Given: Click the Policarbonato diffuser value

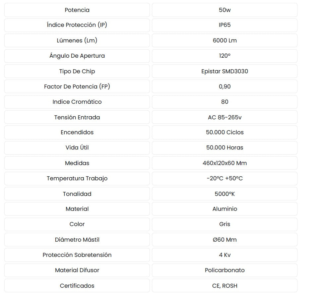Looking at the screenshot, I should click(224, 270).
